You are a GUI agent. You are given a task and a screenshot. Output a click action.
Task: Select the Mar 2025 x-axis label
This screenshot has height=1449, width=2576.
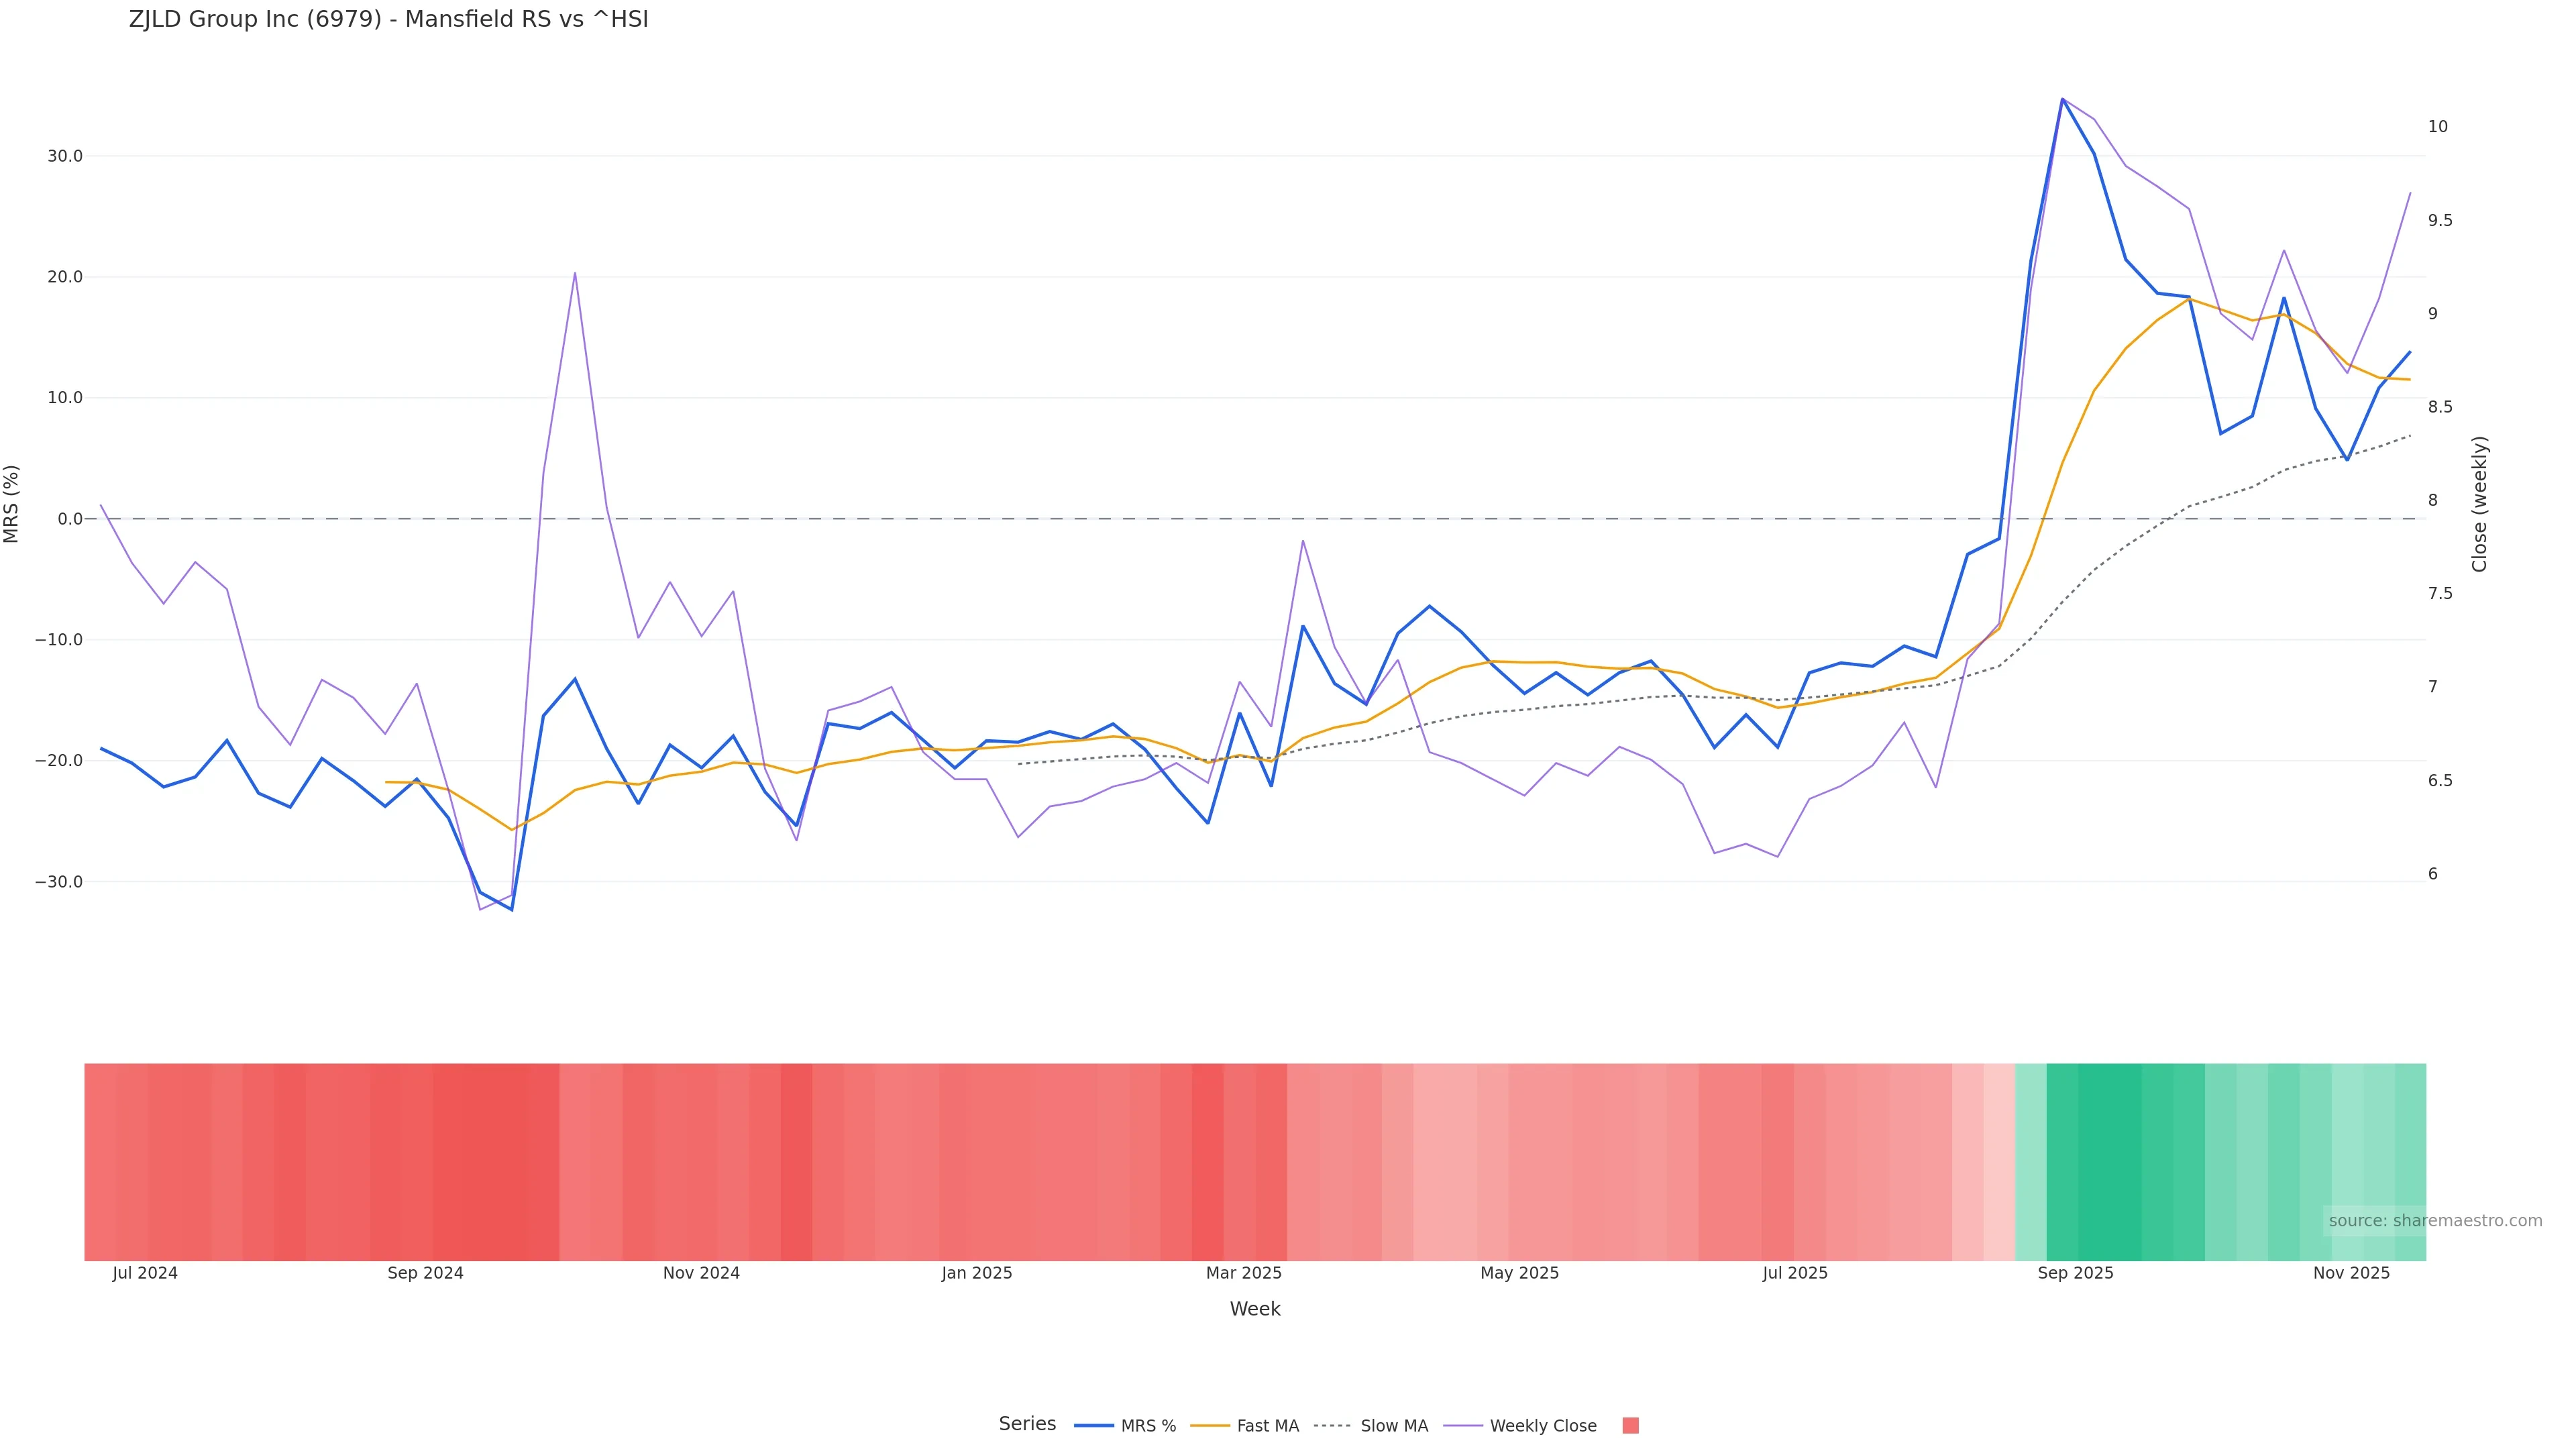1243,1273
